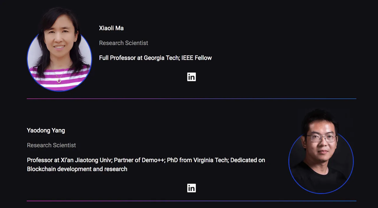378x208 pixels.
Task: Click the 'Full Professor' phrase
Action: point(117,58)
